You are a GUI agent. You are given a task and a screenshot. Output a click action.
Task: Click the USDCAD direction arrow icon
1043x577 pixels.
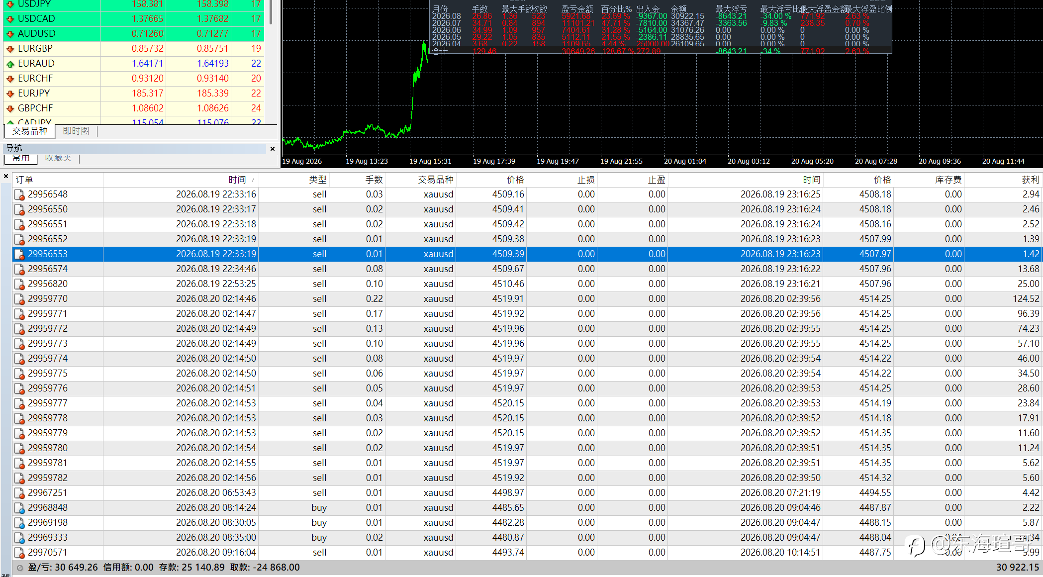tap(10, 19)
